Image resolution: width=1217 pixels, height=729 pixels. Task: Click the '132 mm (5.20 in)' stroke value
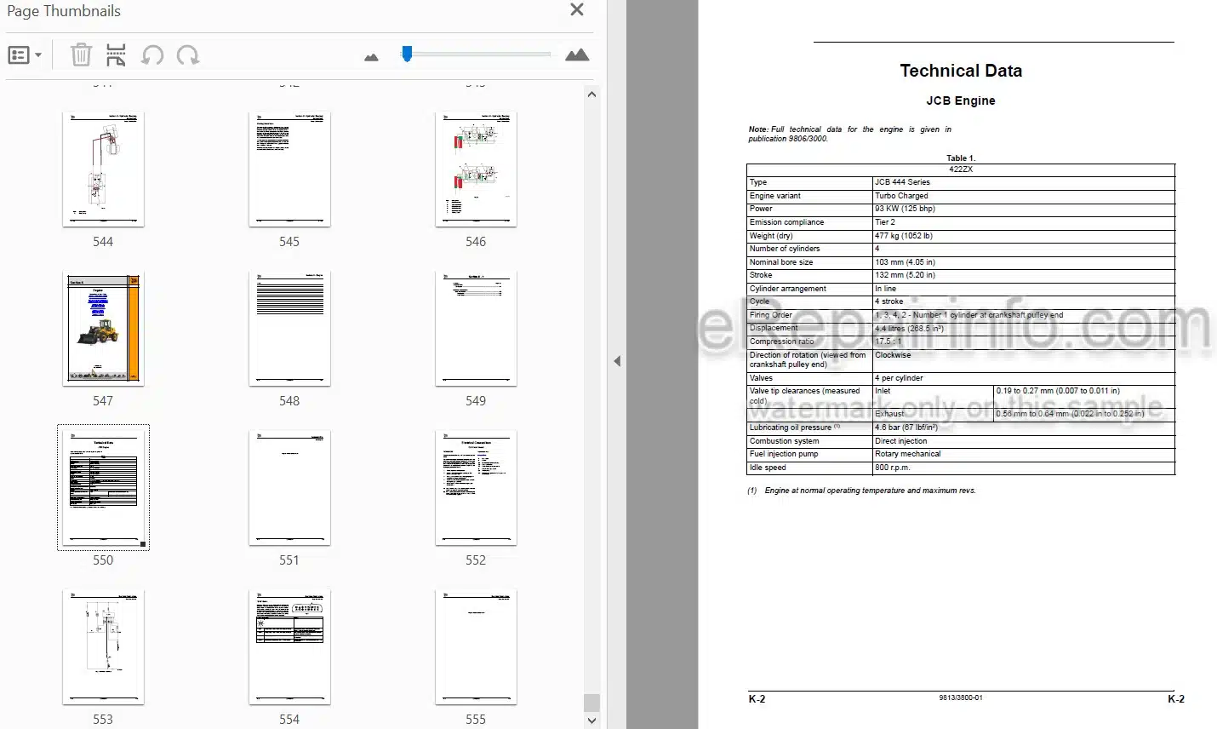point(905,275)
